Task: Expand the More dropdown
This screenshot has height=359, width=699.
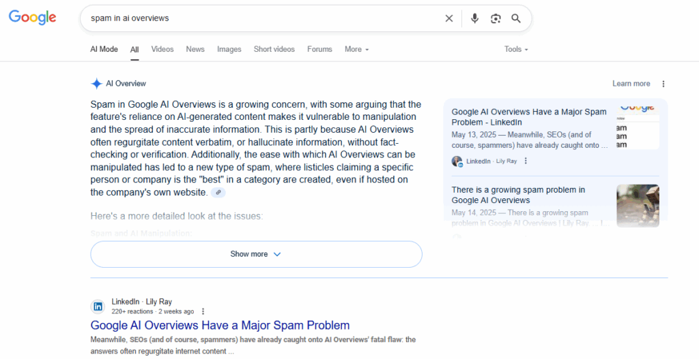Action: pyautogui.click(x=356, y=49)
